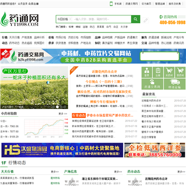Click the 买药材 shopping cart tile
This screenshot has width=186, height=186.
pyautogui.click(x=169, y=72)
